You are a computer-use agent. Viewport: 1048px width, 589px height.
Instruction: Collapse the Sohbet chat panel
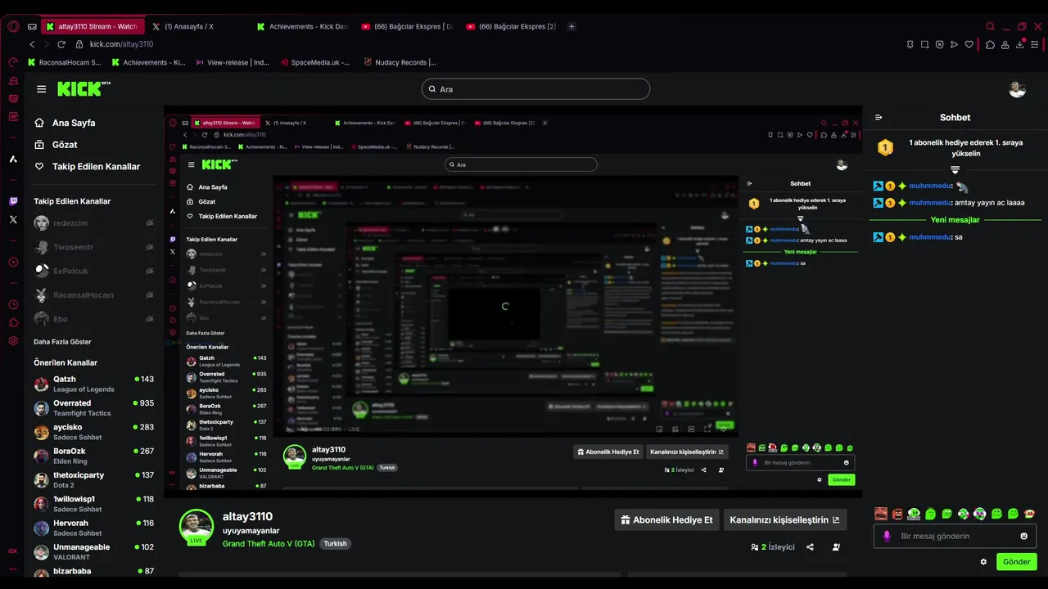[x=879, y=118]
